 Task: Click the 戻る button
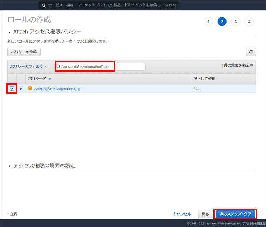(205, 214)
